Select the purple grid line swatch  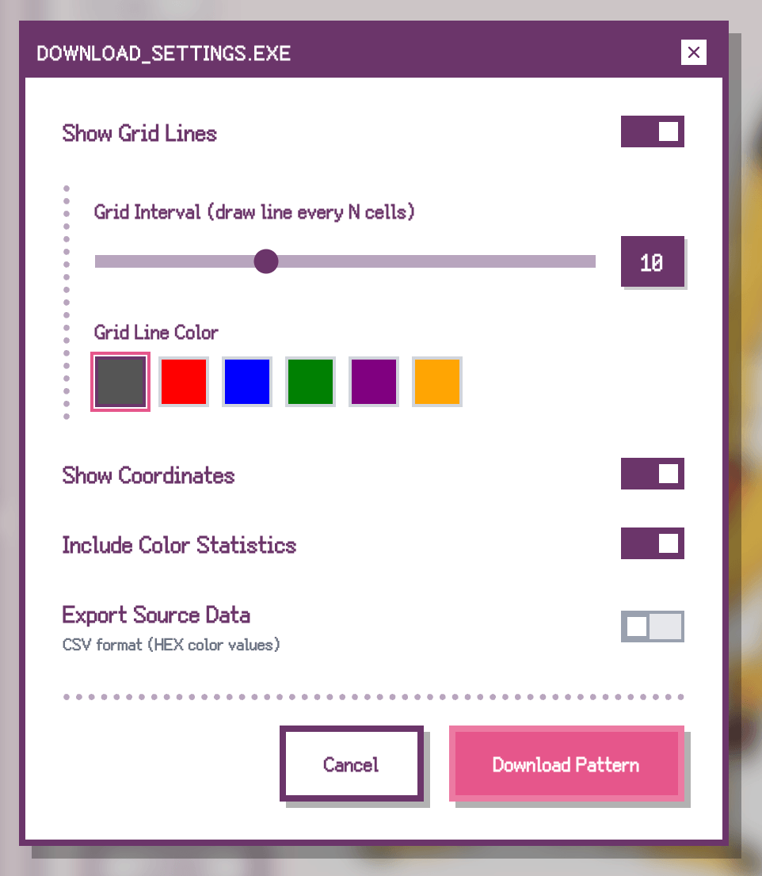pos(374,382)
